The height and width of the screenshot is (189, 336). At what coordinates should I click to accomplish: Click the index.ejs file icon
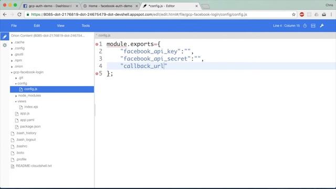(21, 107)
